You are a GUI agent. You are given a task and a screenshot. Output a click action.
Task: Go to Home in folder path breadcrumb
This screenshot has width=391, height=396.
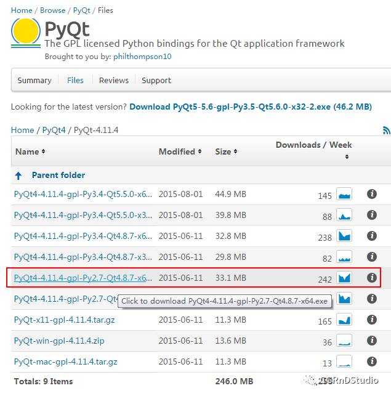(23, 130)
